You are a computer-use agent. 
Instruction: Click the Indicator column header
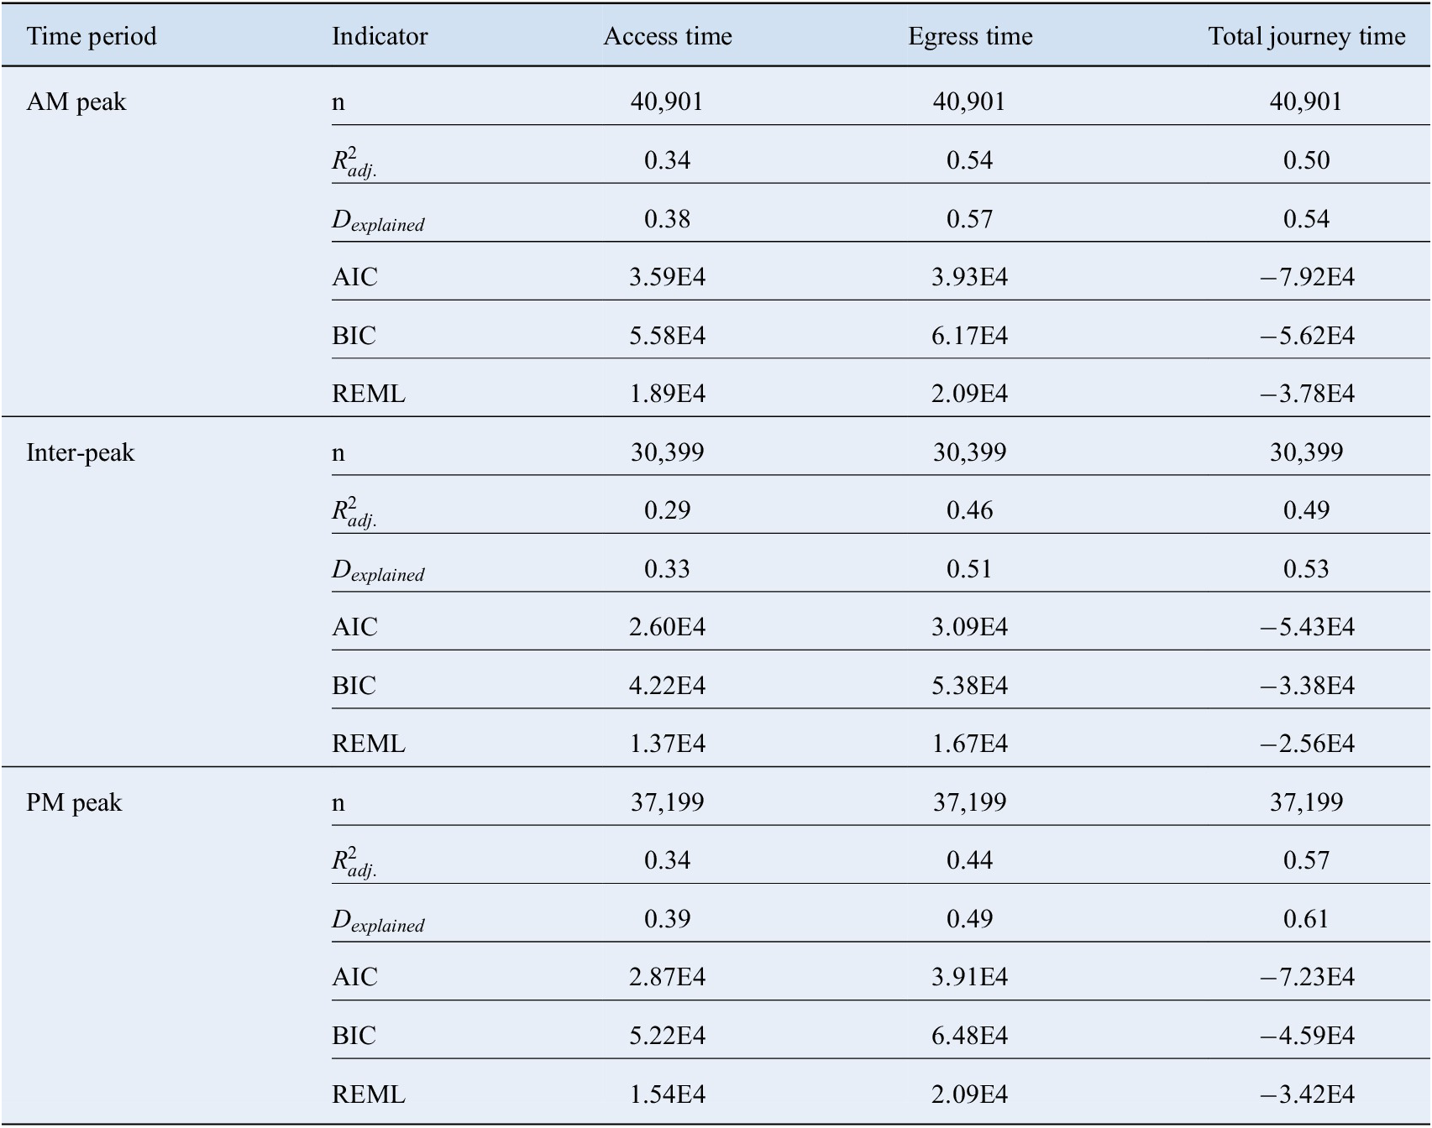click(380, 36)
